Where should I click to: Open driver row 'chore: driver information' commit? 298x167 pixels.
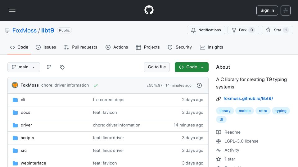coord(117,125)
